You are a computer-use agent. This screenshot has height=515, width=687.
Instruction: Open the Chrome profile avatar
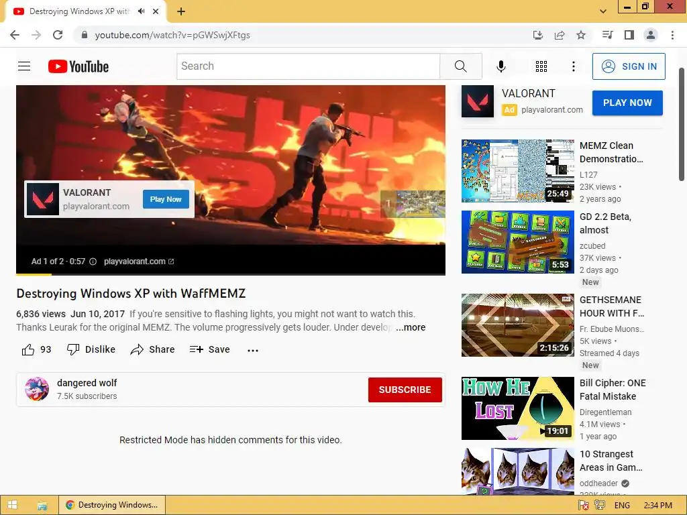(651, 35)
